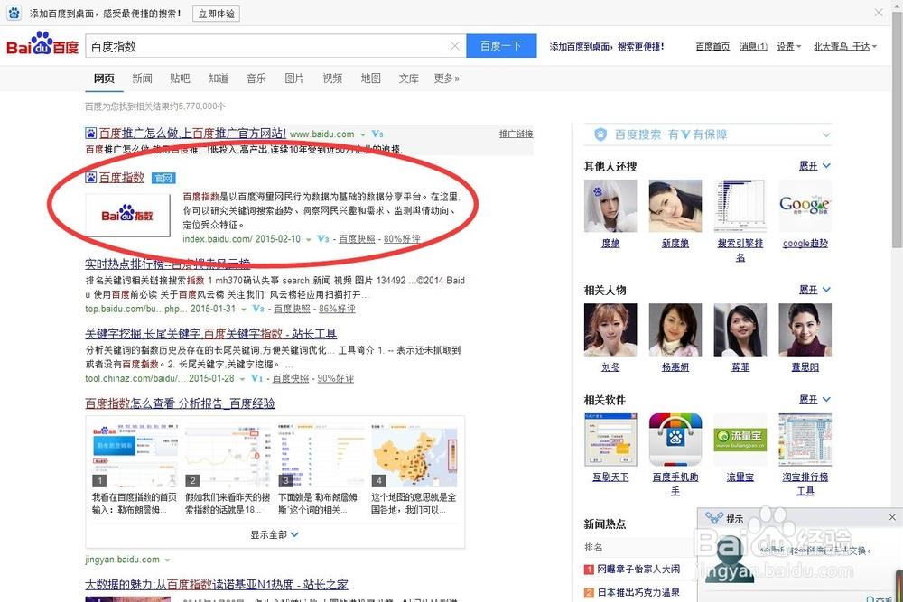Click 刘冬 person photo
Screen dimensions: 903x602
pyautogui.click(x=610, y=329)
